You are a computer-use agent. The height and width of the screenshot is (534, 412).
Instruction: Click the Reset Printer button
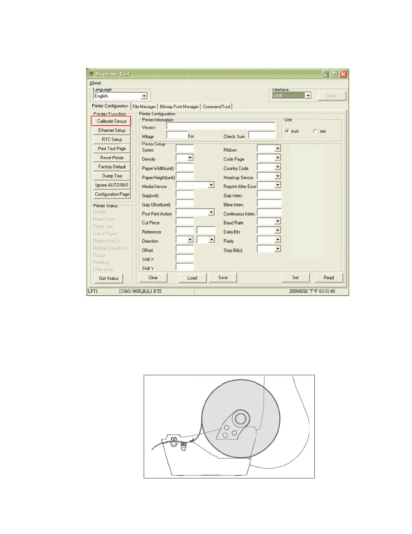coord(112,158)
